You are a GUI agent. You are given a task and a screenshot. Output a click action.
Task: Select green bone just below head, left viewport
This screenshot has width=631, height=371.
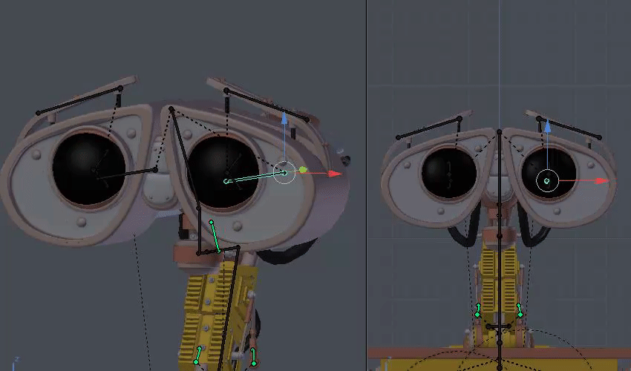(215, 236)
